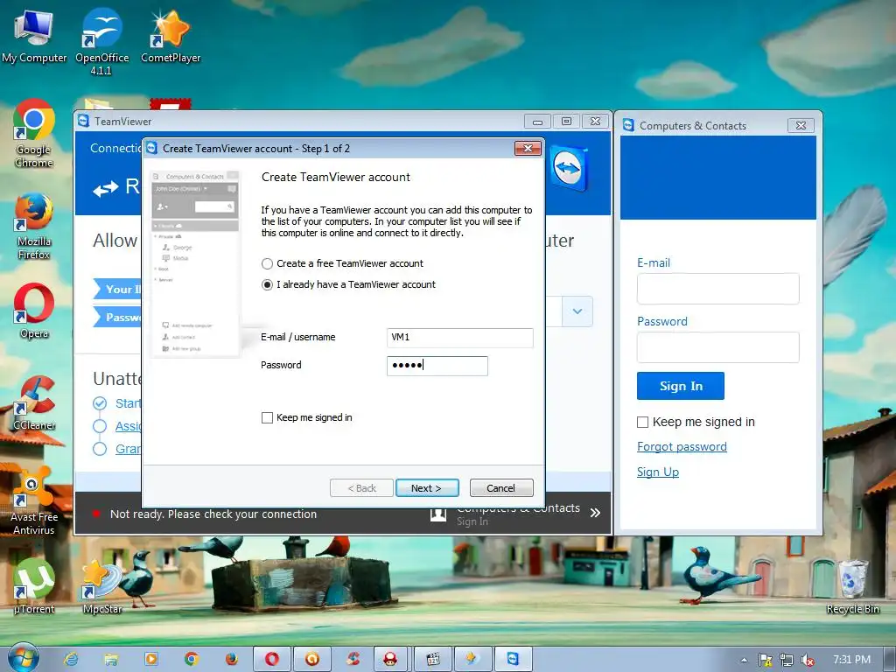Maximize the TeamViewer main window

(x=566, y=121)
